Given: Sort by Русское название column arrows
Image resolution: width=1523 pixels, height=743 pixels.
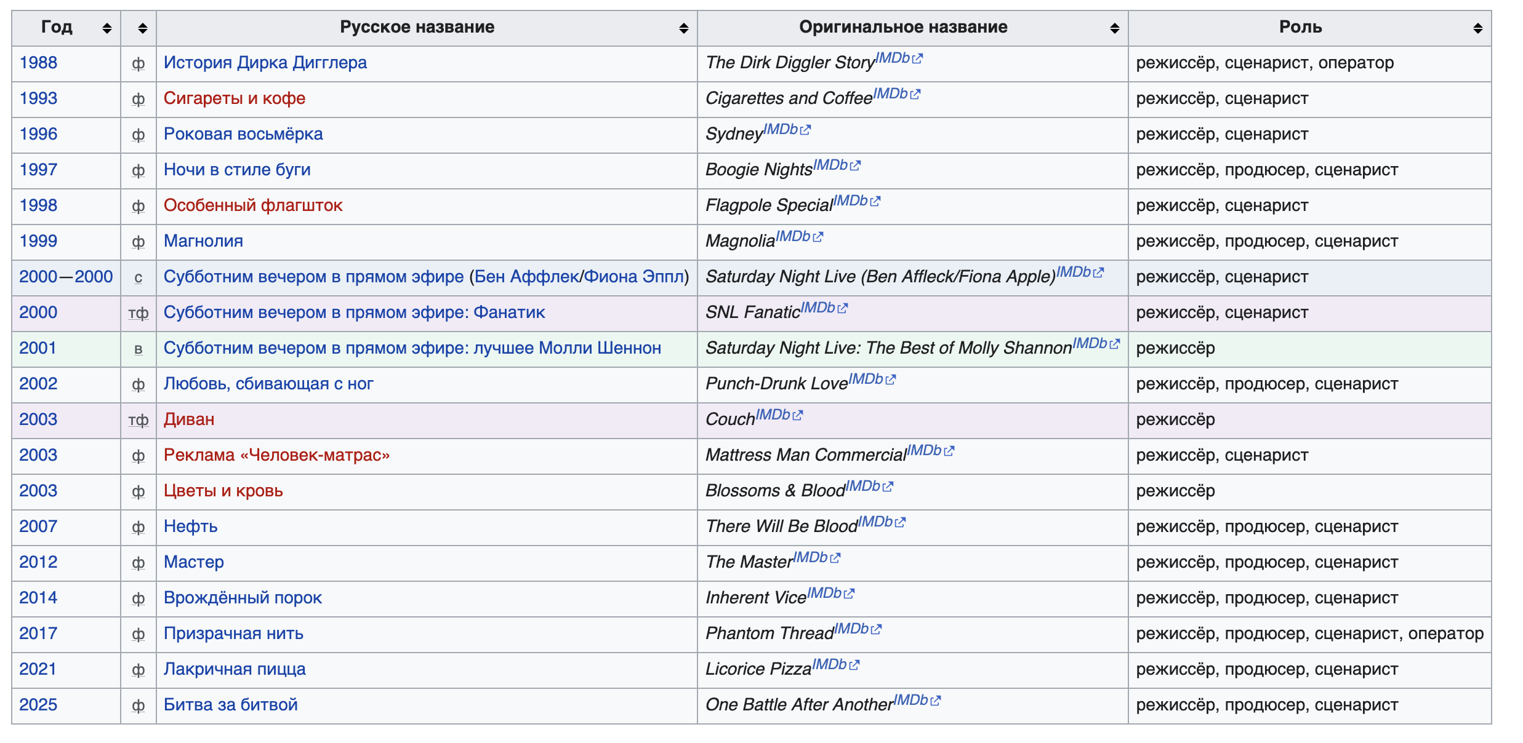Looking at the screenshot, I should pyautogui.click(x=683, y=28).
